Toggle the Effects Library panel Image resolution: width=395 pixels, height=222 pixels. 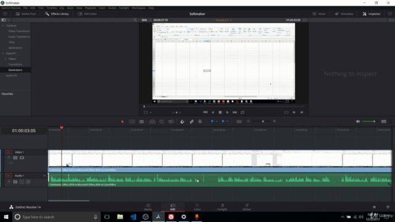(x=57, y=14)
